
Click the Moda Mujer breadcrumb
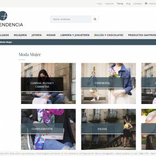click(x=6, y=42)
